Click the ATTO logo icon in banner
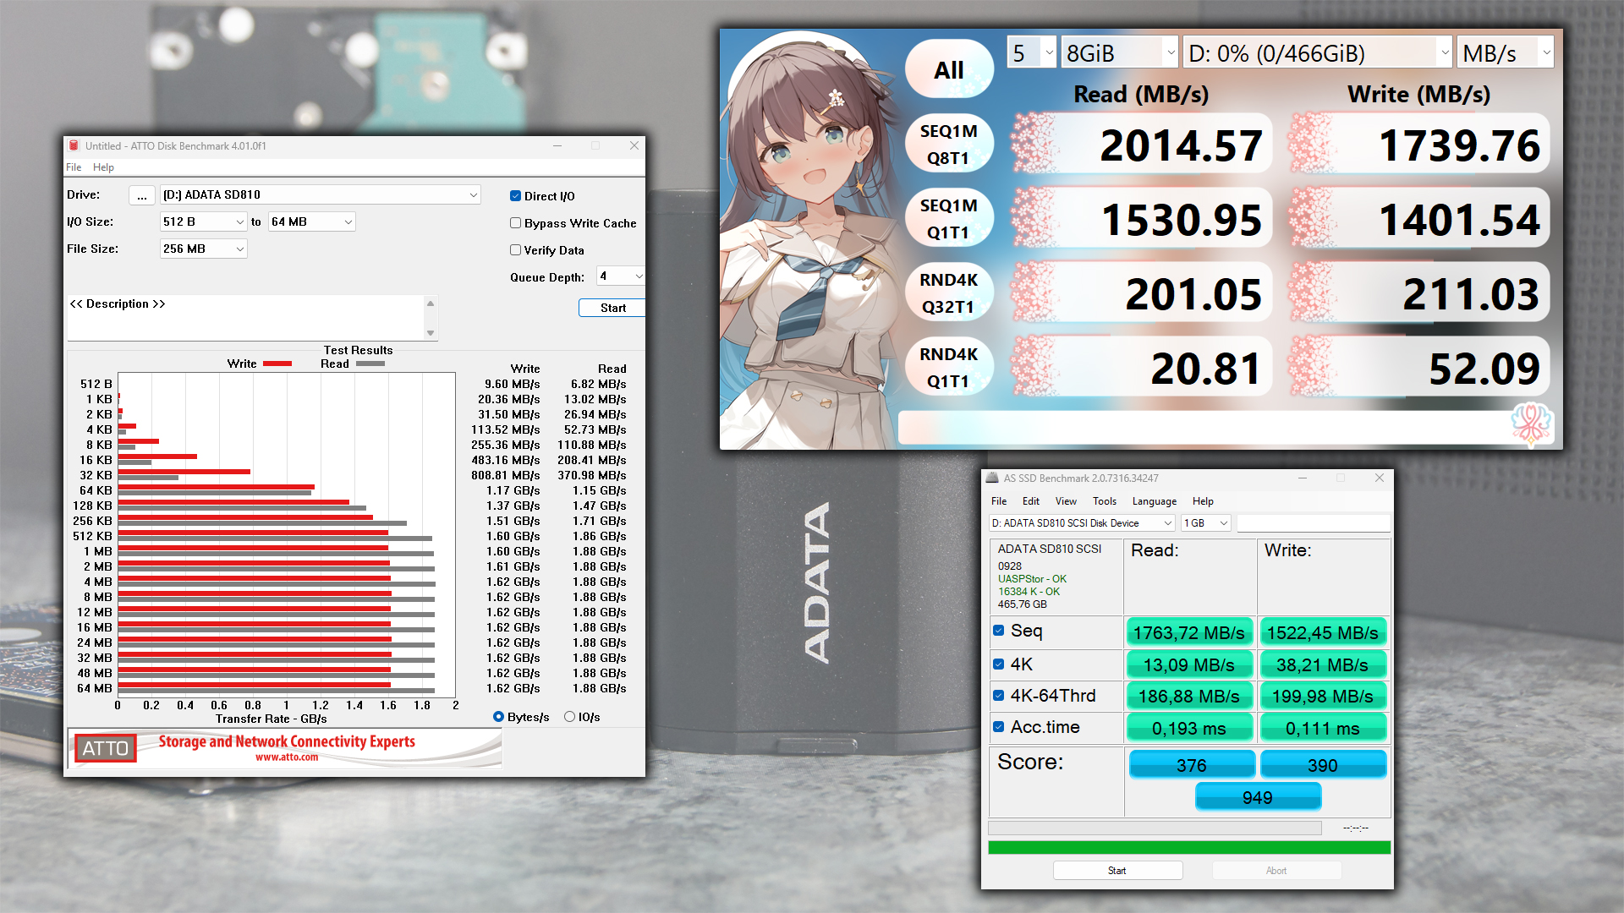Screen dimensions: 1624x913 coord(105,748)
